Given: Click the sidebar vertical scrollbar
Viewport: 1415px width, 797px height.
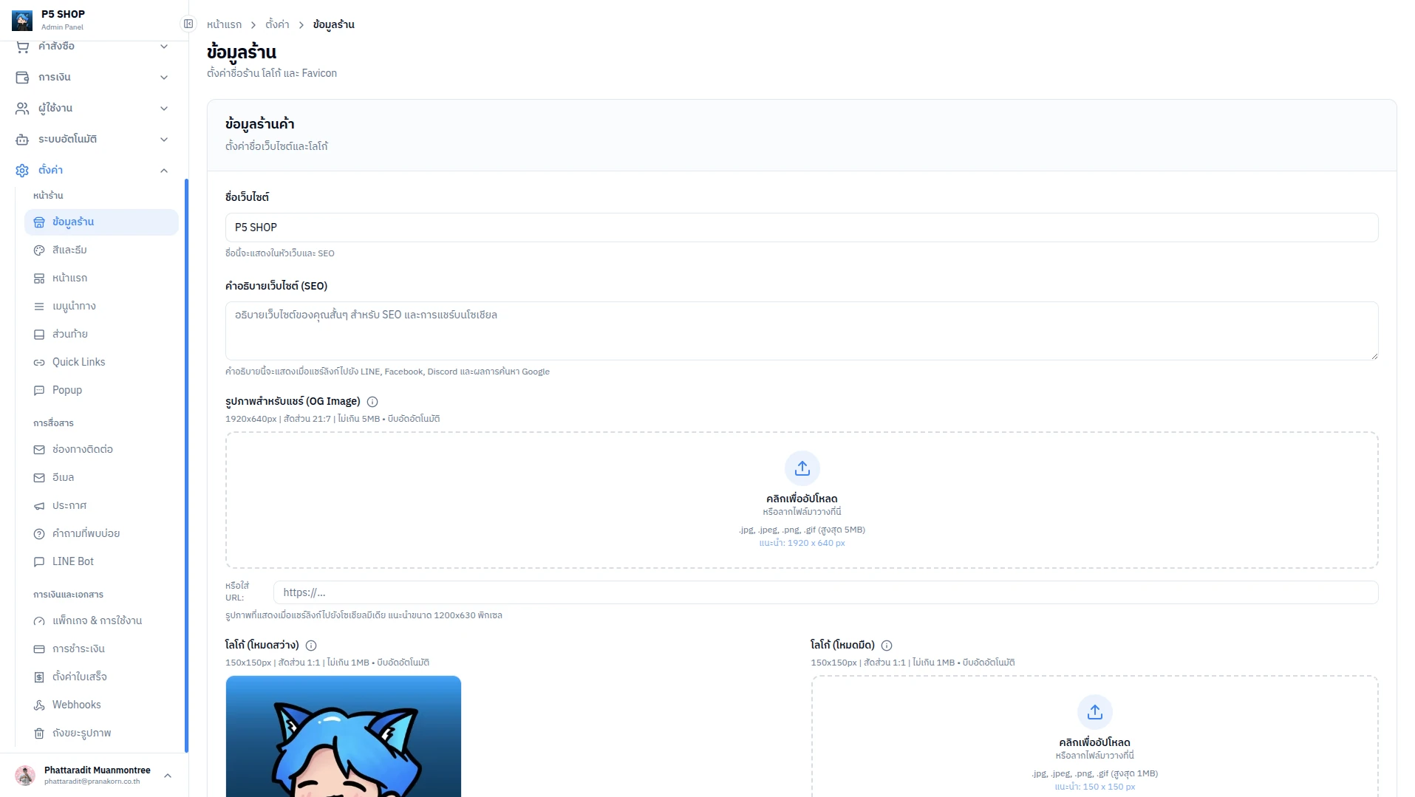Looking at the screenshot, I should tap(186, 465).
